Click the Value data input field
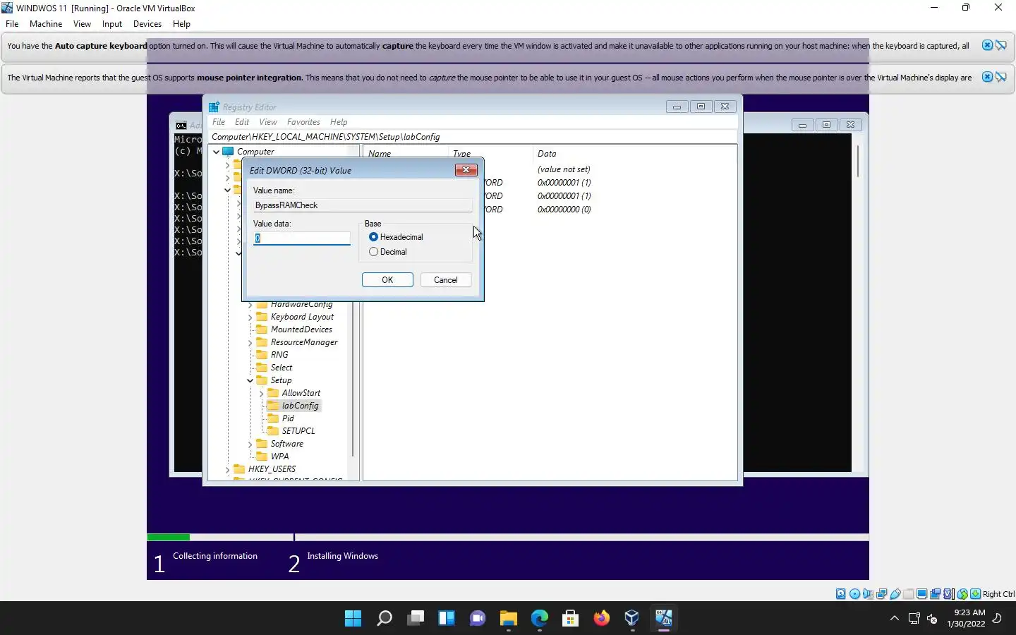 (x=302, y=238)
